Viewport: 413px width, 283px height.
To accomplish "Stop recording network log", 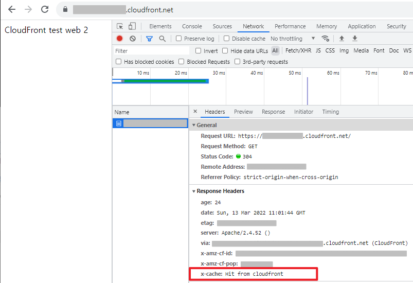I will coord(120,39).
